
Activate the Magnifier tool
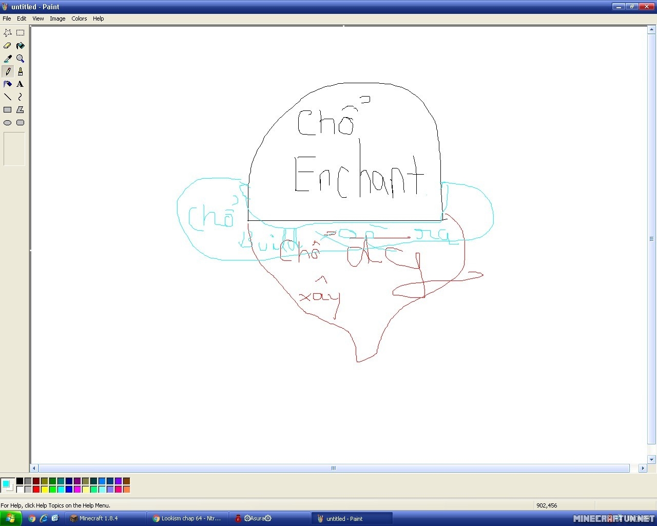click(x=20, y=59)
